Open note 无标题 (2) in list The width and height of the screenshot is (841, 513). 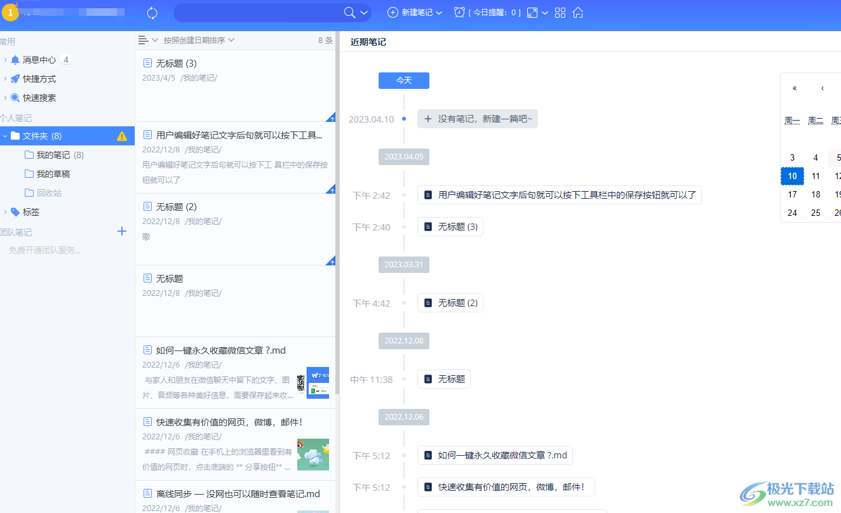pos(235,229)
